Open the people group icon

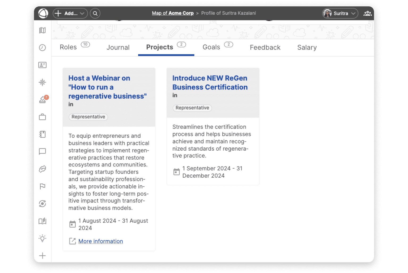click(367, 13)
